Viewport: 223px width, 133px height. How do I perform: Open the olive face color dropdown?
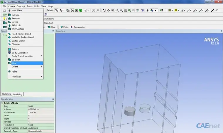171,10
